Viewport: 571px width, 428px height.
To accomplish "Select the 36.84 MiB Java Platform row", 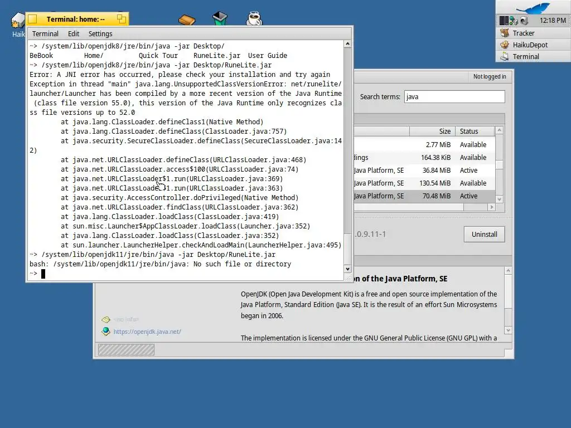I will pyautogui.click(x=424, y=170).
